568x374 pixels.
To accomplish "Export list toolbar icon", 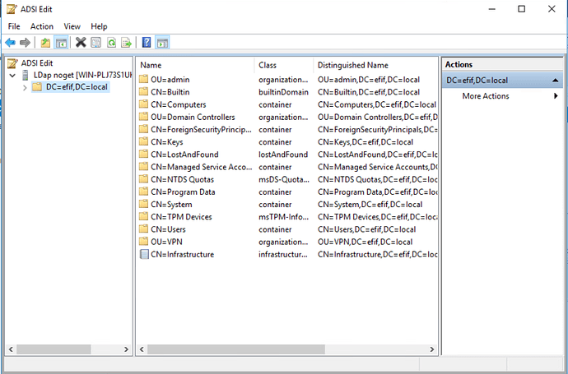I will (127, 43).
